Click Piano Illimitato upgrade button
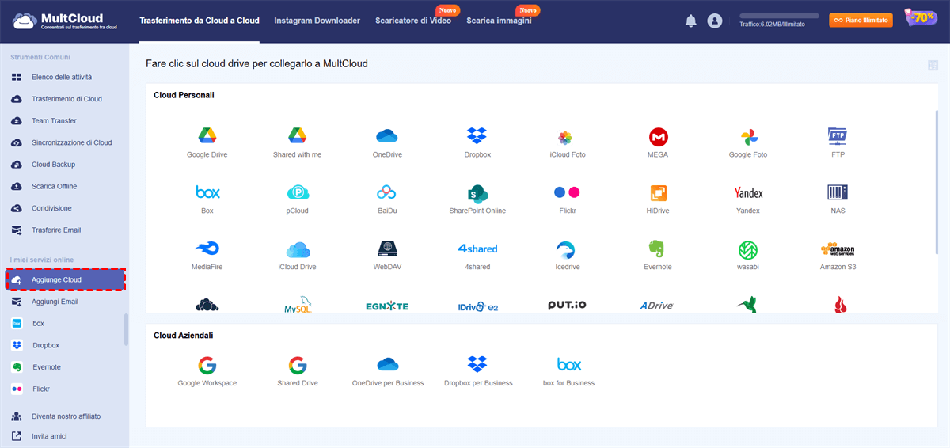The image size is (950, 448). pyautogui.click(x=861, y=21)
